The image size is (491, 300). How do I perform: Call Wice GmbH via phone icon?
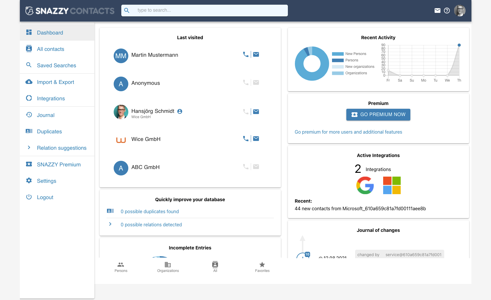(x=246, y=139)
